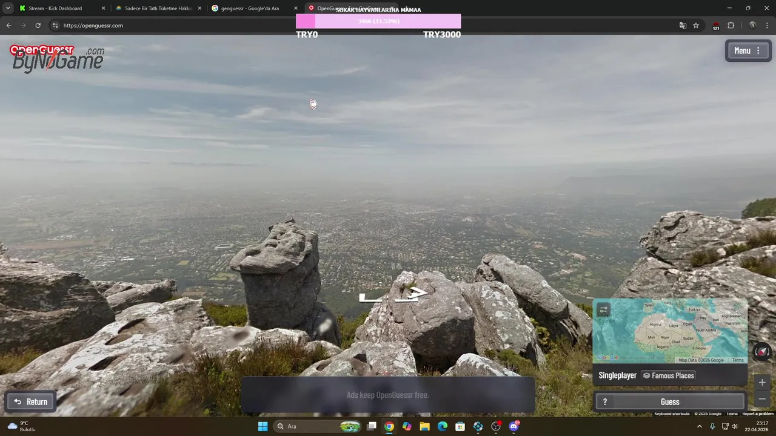Go back with the browser back arrow
The width and height of the screenshot is (776, 436).
[x=8, y=25]
